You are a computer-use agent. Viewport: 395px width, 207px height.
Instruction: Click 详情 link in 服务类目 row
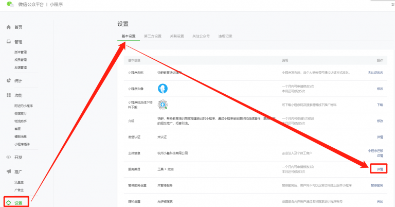click(x=380, y=168)
